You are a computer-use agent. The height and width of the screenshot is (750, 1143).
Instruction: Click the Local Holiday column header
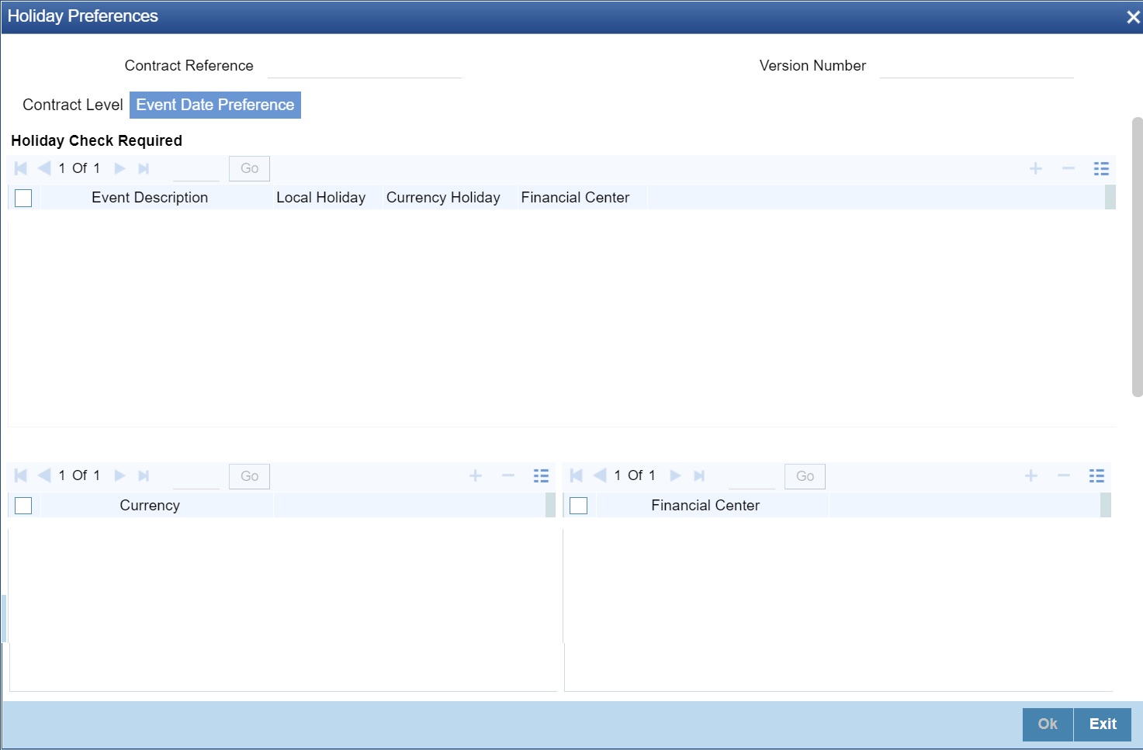(321, 198)
